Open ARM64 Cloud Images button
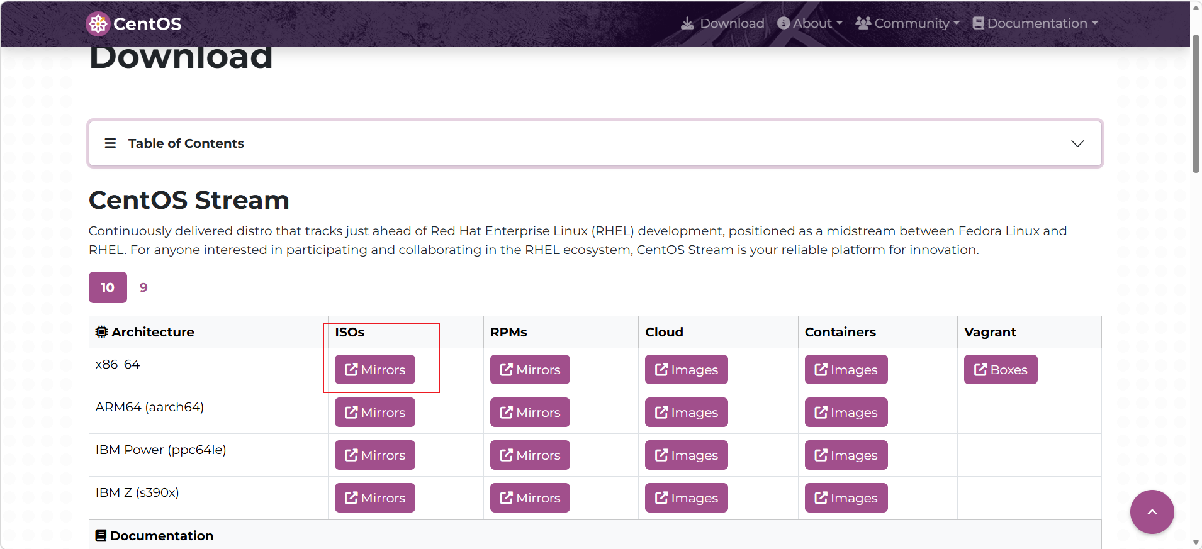1202x549 pixels. click(x=687, y=413)
